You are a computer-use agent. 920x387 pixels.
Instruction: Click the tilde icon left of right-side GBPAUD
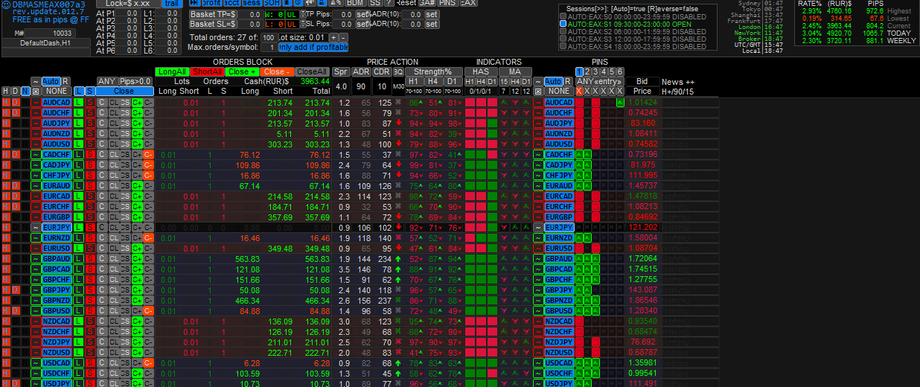coord(538,258)
